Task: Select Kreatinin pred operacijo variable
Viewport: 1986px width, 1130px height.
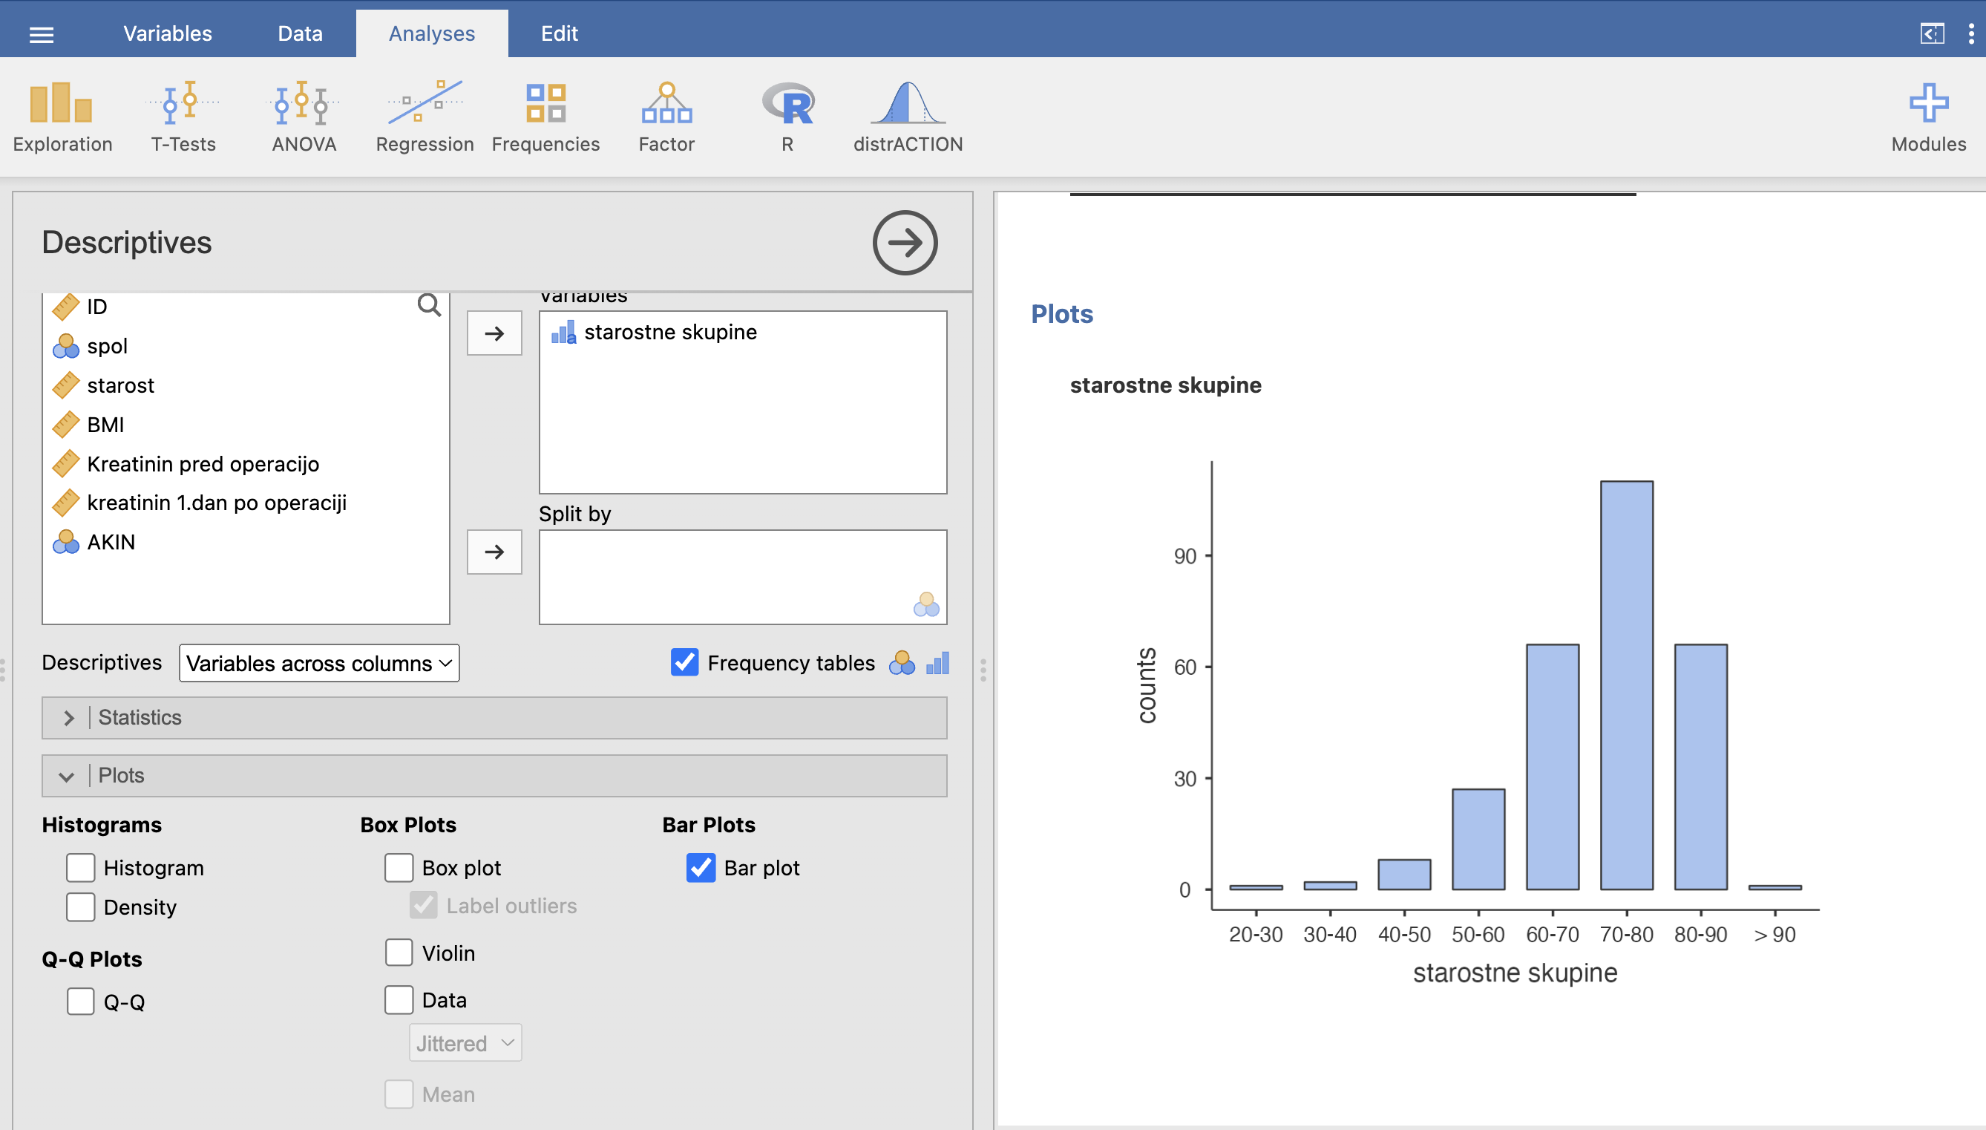Action: pyautogui.click(x=245, y=464)
